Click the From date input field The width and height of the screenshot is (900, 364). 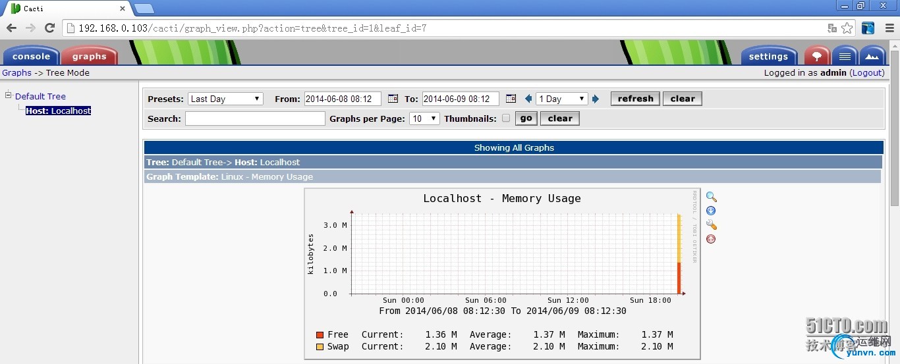(343, 99)
